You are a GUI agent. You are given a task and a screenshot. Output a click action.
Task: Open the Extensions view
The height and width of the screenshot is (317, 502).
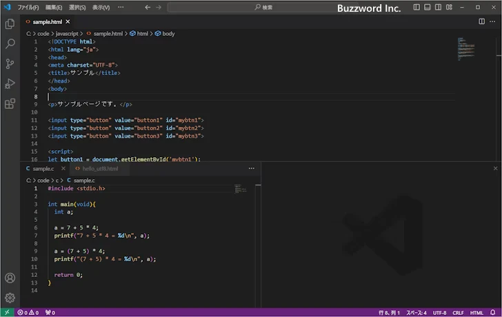coord(10,104)
